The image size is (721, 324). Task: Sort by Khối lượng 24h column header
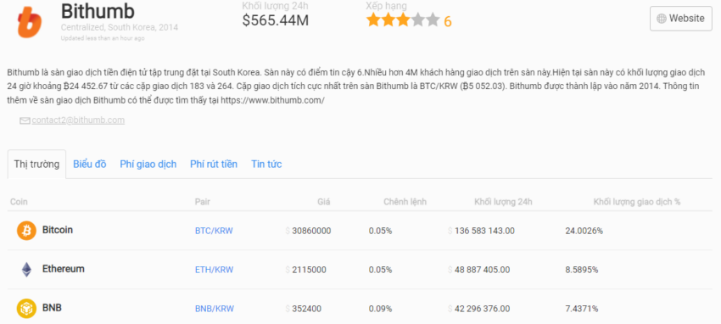click(x=504, y=202)
